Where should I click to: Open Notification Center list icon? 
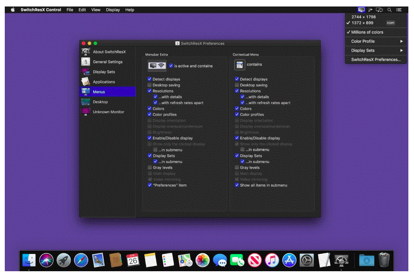click(x=399, y=10)
